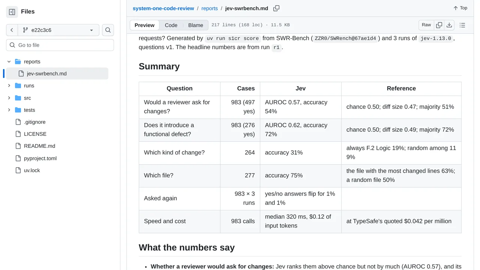Expand the runs folder chevron
Image resolution: width=480 pixels, height=270 pixels.
click(x=9, y=85)
